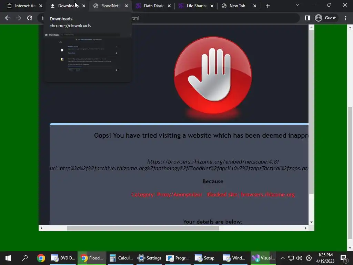Open the volume tray icon
This screenshot has width=353, height=265.
pyautogui.click(x=299, y=258)
